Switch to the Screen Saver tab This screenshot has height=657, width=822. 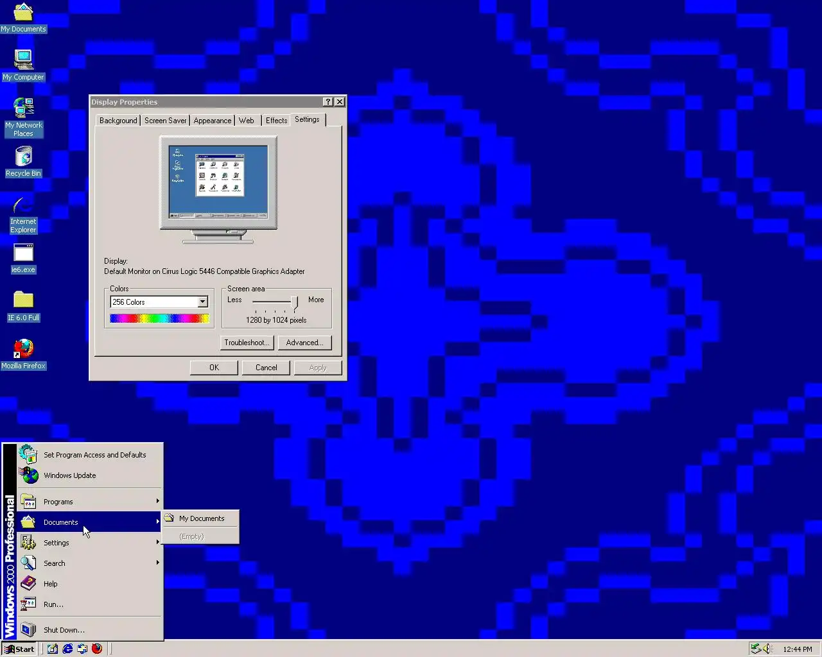pyautogui.click(x=165, y=121)
